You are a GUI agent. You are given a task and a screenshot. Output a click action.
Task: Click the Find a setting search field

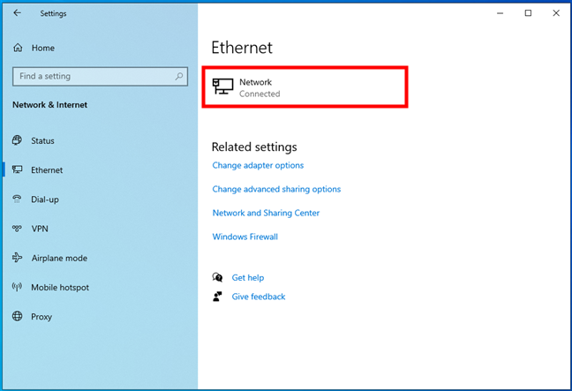pyautogui.click(x=101, y=76)
